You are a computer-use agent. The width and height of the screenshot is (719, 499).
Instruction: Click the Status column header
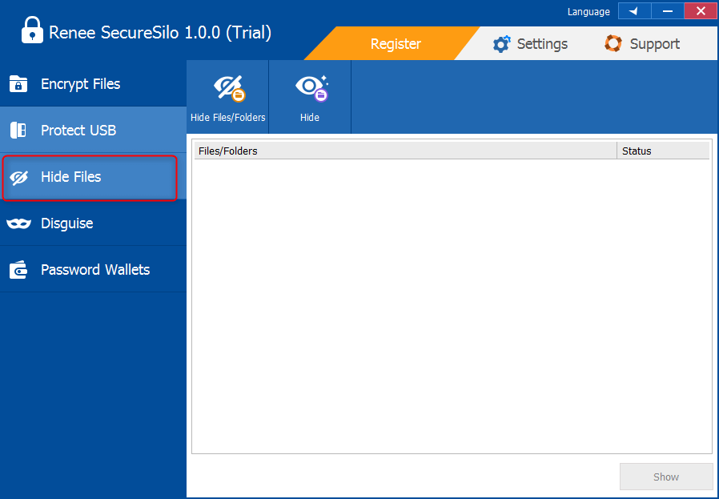click(663, 151)
